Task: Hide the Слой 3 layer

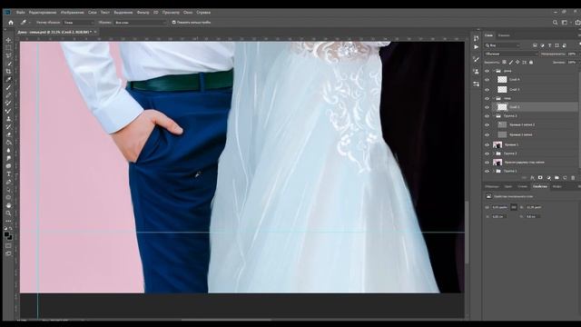Action: tap(487, 90)
